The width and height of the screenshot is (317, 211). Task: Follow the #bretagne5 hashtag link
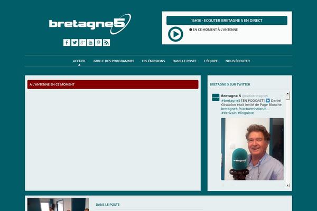click(x=231, y=100)
